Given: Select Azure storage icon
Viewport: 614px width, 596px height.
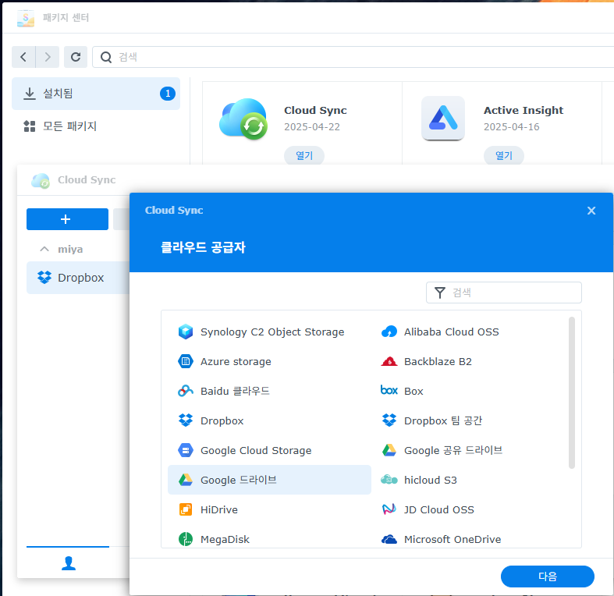Looking at the screenshot, I should click(186, 361).
